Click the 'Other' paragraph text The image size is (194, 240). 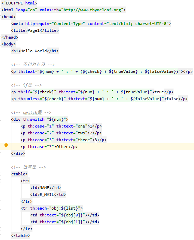pos(62,147)
